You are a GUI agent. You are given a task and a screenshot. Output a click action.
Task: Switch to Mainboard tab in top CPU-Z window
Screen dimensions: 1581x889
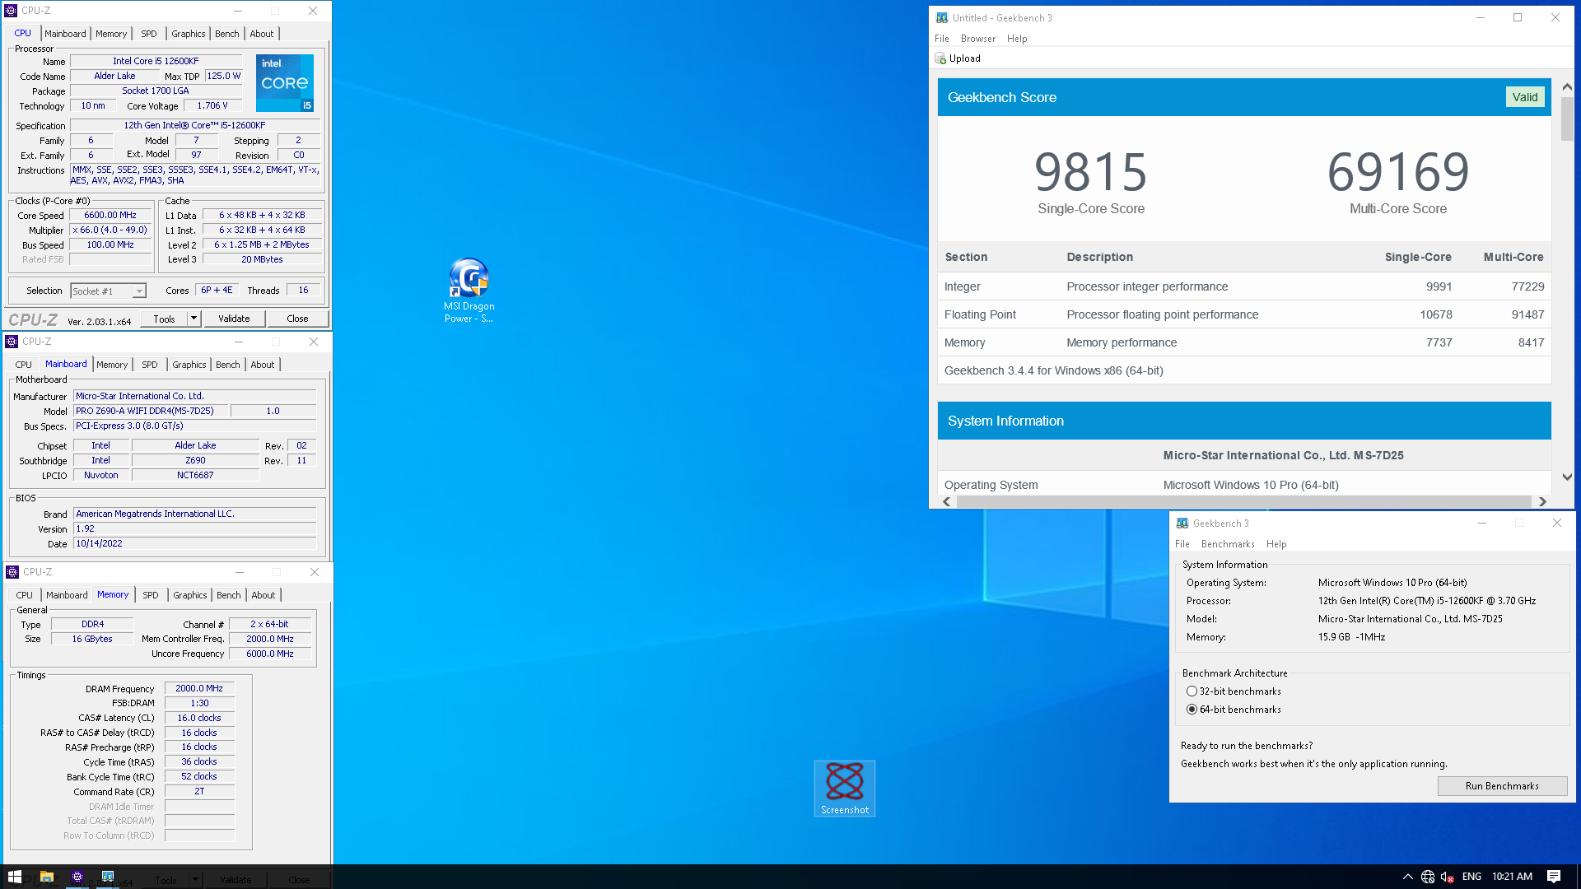pyautogui.click(x=65, y=34)
